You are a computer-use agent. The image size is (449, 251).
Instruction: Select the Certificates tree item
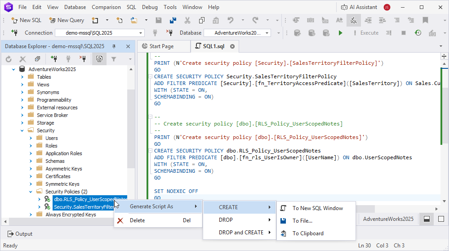click(x=58, y=176)
